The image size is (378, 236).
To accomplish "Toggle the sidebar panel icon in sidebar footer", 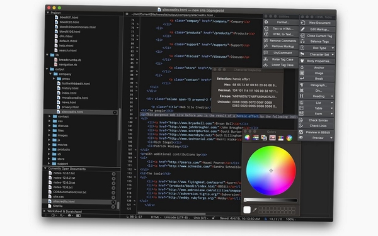I will pyautogui.click(x=78, y=216).
